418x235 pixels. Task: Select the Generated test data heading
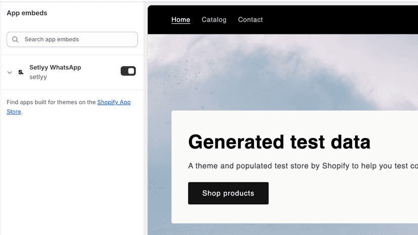pos(279,142)
